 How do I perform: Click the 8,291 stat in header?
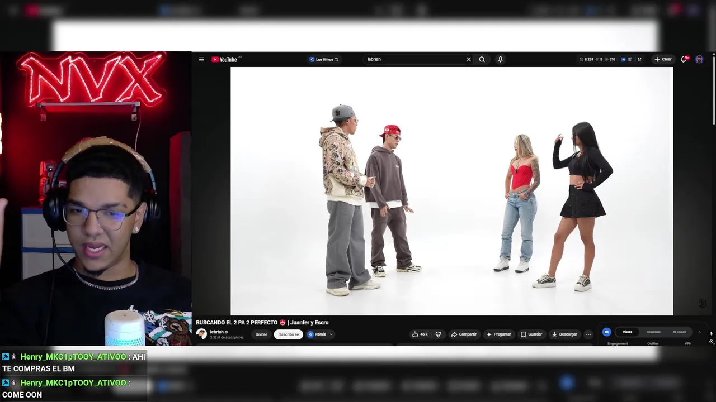pos(587,59)
